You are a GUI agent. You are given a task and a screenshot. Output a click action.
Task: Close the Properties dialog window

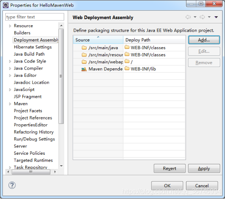tap(214, 4)
